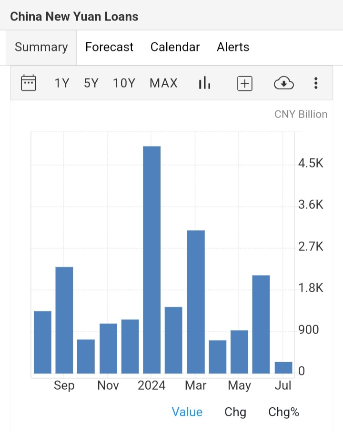This screenshot has width=343, height=432.
Task: Select the 1Y time range
Action: (62, 83)
